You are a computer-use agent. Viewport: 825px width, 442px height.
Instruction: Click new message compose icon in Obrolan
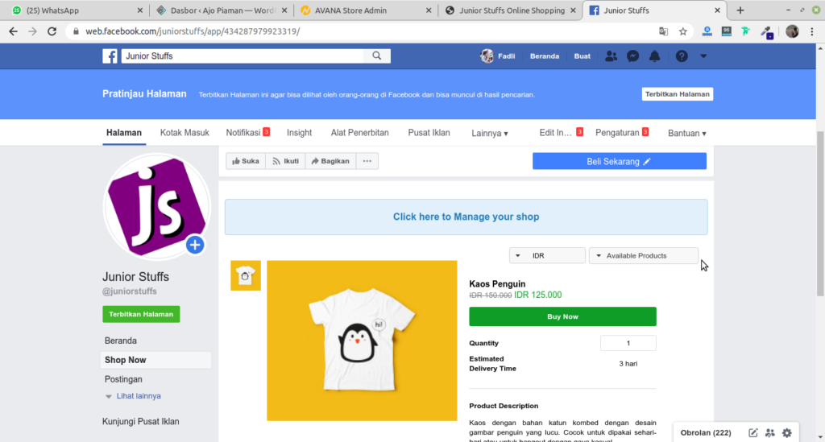753,433
